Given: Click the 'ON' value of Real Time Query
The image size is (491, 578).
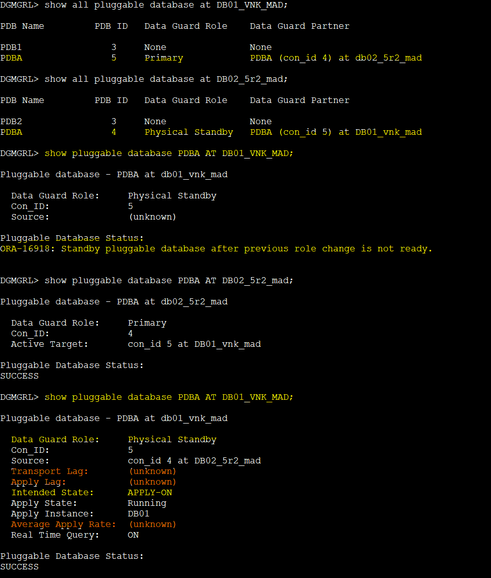Looking at the screenshot, I should 133,535.
